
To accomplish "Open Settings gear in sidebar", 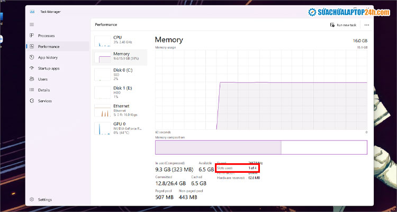I will pos(32,200).
